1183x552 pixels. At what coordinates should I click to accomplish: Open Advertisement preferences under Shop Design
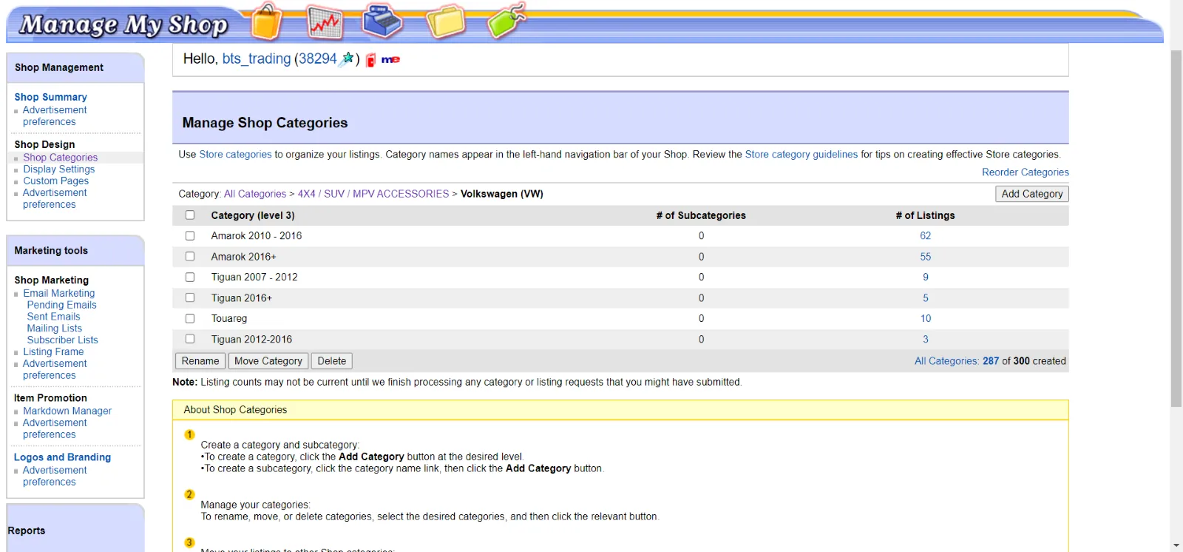point(55,199)
